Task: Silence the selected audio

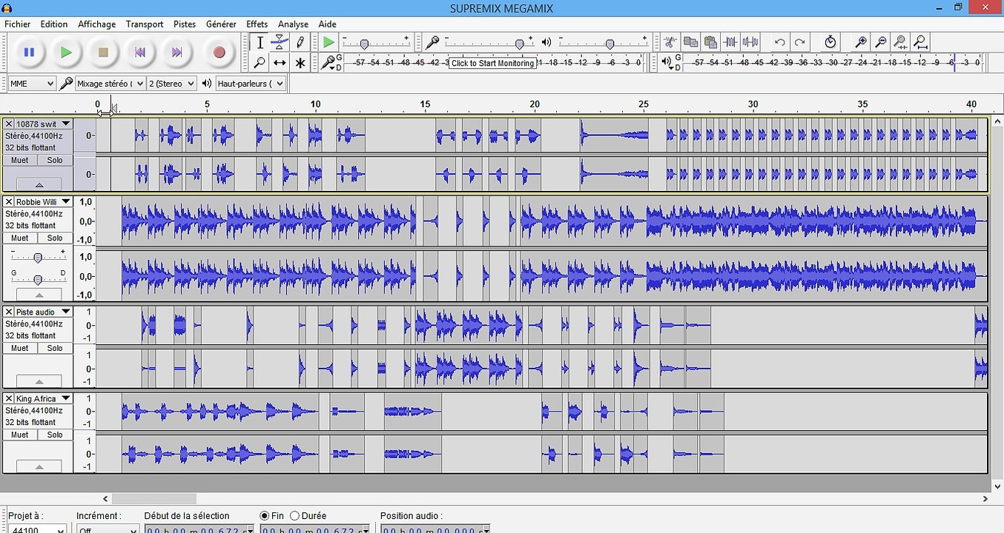Action: point(750,42)
